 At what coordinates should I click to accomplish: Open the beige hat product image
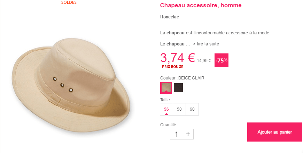coord(71,85)
